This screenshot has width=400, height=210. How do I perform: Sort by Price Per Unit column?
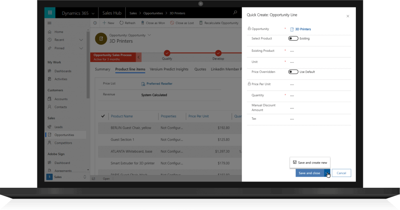[198, 116]
